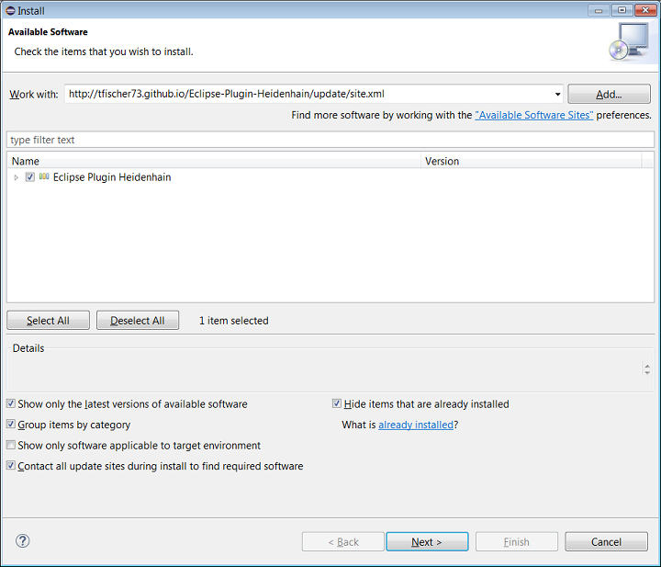
Task: Open the Work with dropdown arrow
Action: 557,94
